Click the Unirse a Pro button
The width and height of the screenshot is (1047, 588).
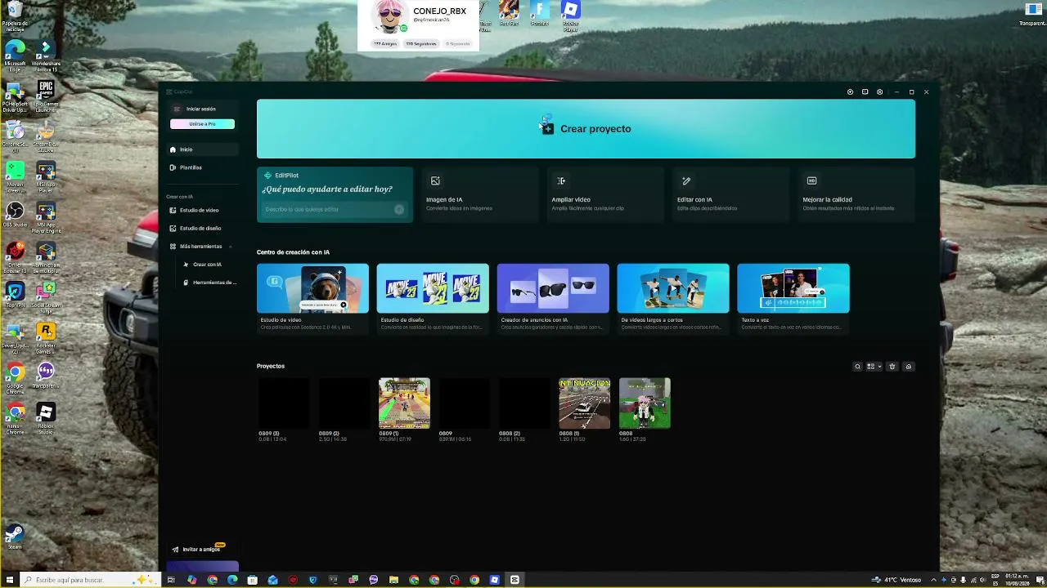(202, 124)
